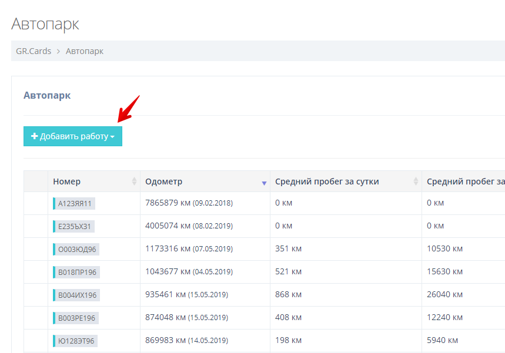
Task: Click Средний пробег за сутки header text
Action: [327, 181]
